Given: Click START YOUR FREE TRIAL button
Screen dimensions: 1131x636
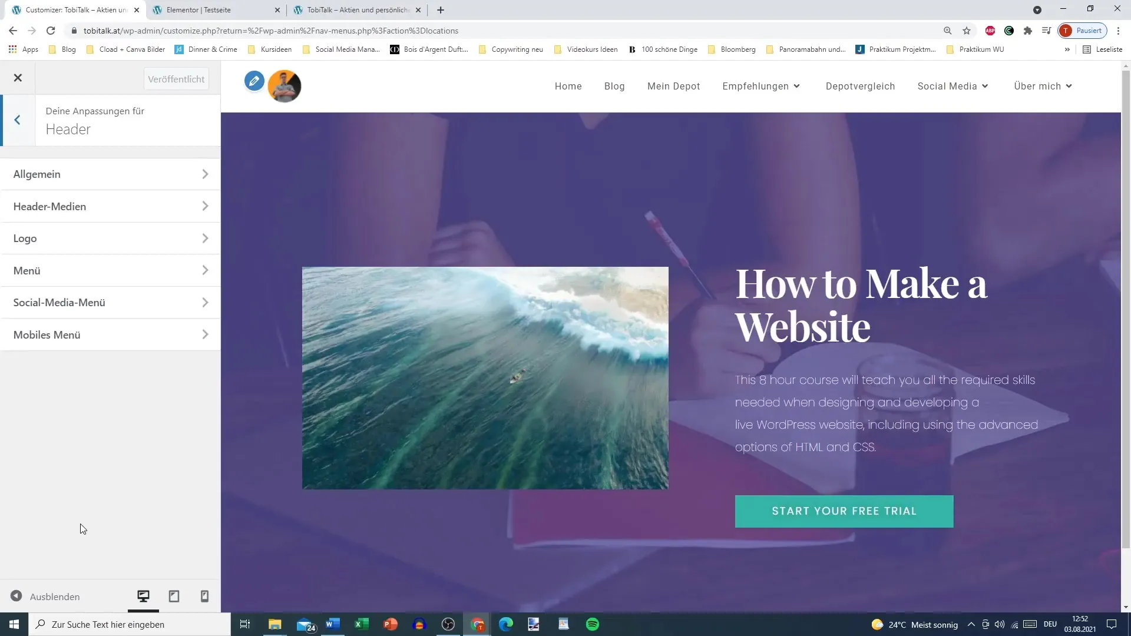Looking at the screenshot, I should pos(845,511).
